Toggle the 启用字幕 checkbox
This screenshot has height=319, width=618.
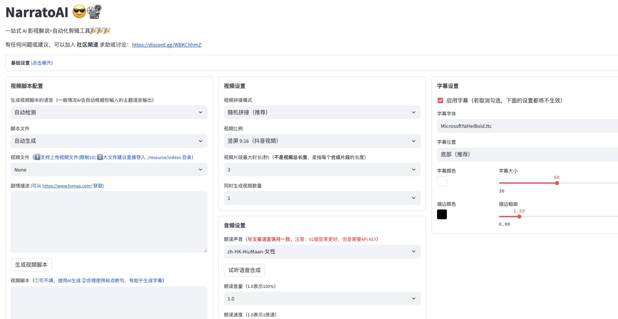coord(440,101)
